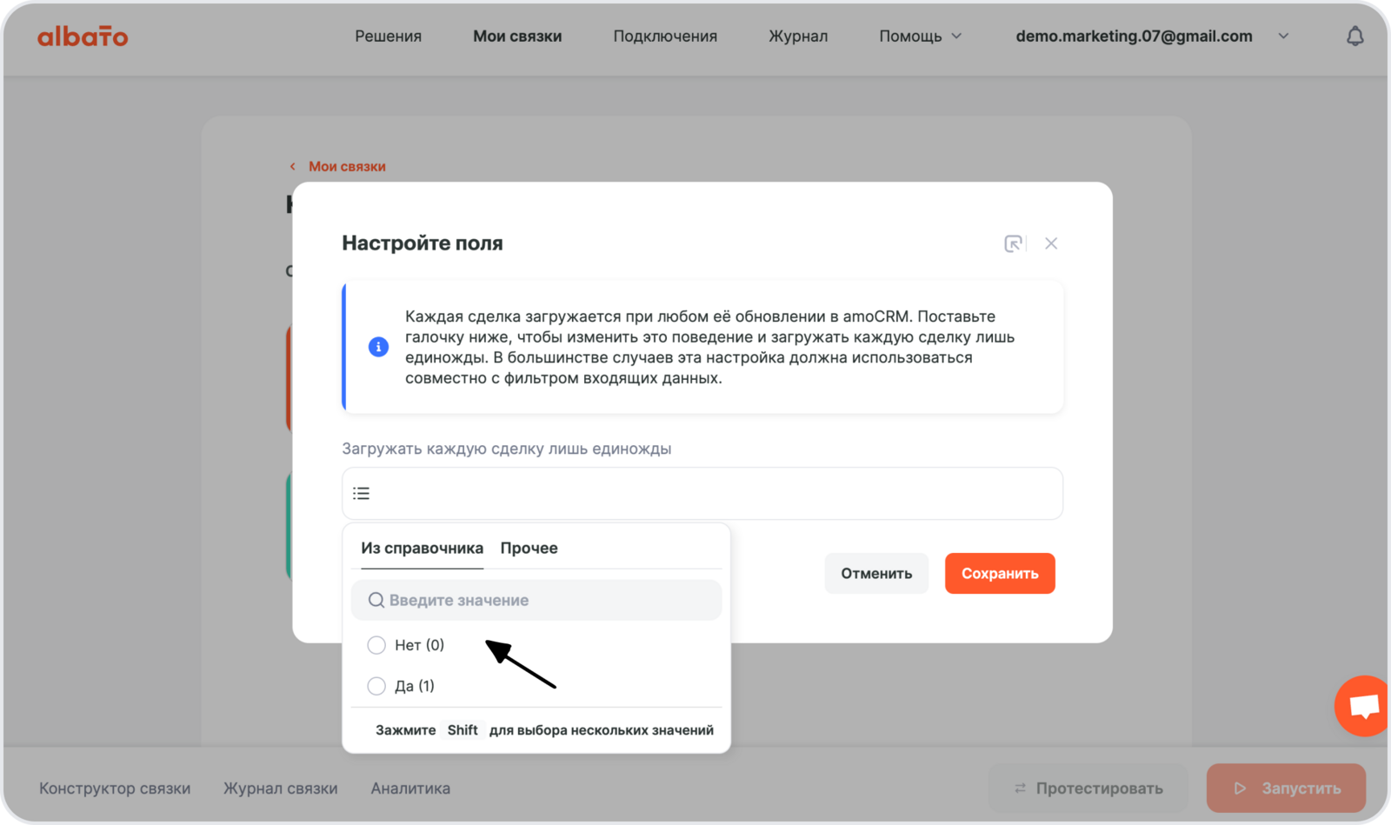1391x825 pixels.
Task: Select the "Нет (0)" radio option
Action: pyautogui.click(x=376, y=645)
